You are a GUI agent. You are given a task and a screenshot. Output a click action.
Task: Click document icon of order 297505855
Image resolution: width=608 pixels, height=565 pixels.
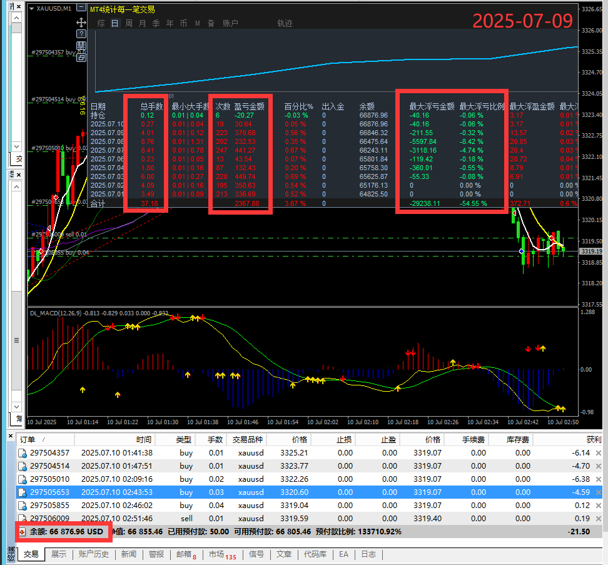tap(23, 506)
